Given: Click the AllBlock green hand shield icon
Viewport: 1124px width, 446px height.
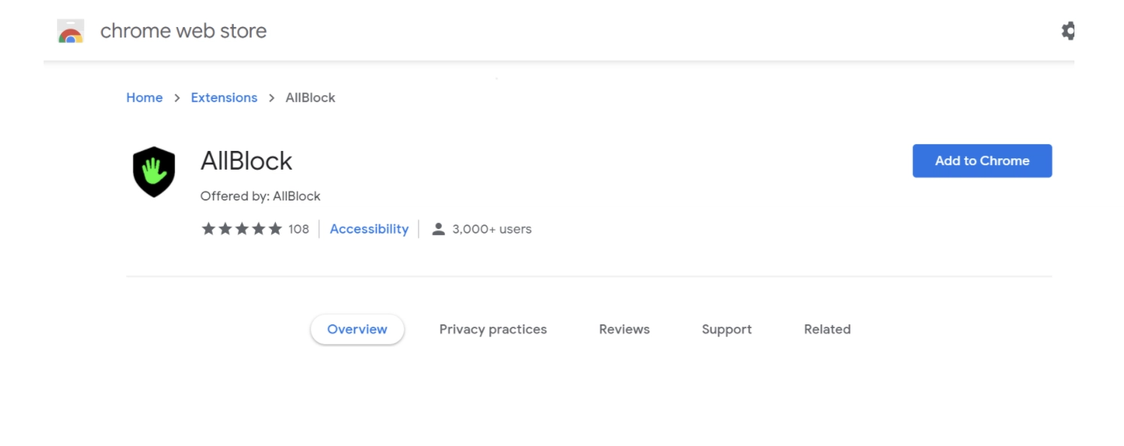Looking at the screenshot, I should (154, 171).
